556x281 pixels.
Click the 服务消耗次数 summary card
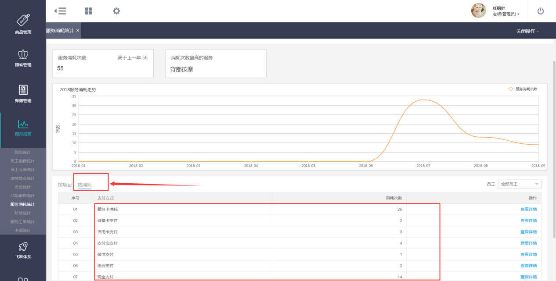pos(103,64)
